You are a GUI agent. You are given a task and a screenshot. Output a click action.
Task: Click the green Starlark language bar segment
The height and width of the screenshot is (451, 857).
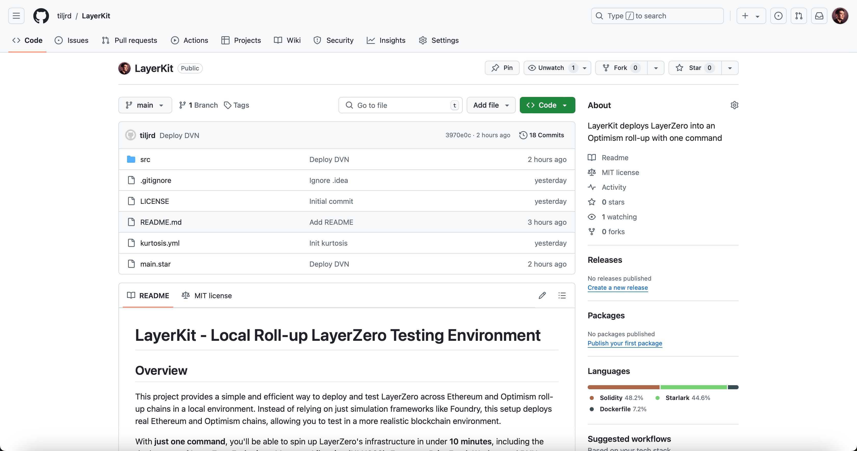693,387
